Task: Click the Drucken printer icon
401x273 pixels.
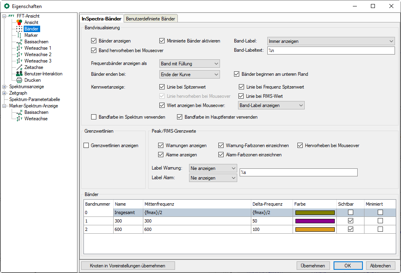Action: 19,80
